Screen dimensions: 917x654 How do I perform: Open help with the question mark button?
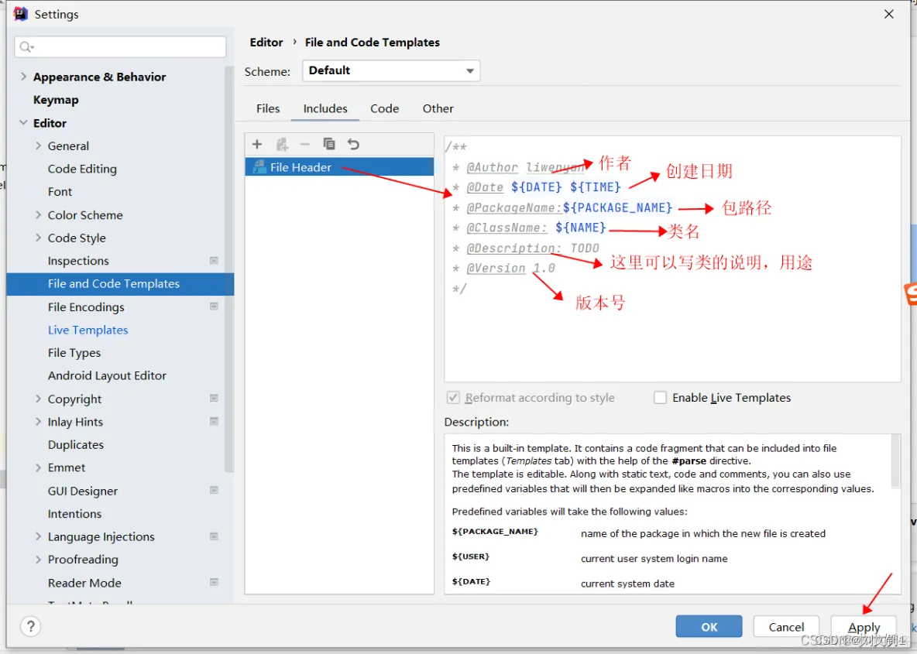pyautogui.click(x=30, y=627)
